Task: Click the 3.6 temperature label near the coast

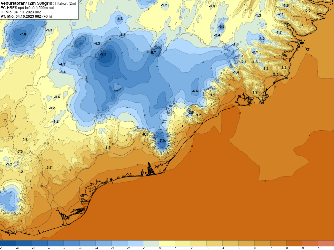Action: (x=264, y=98)
